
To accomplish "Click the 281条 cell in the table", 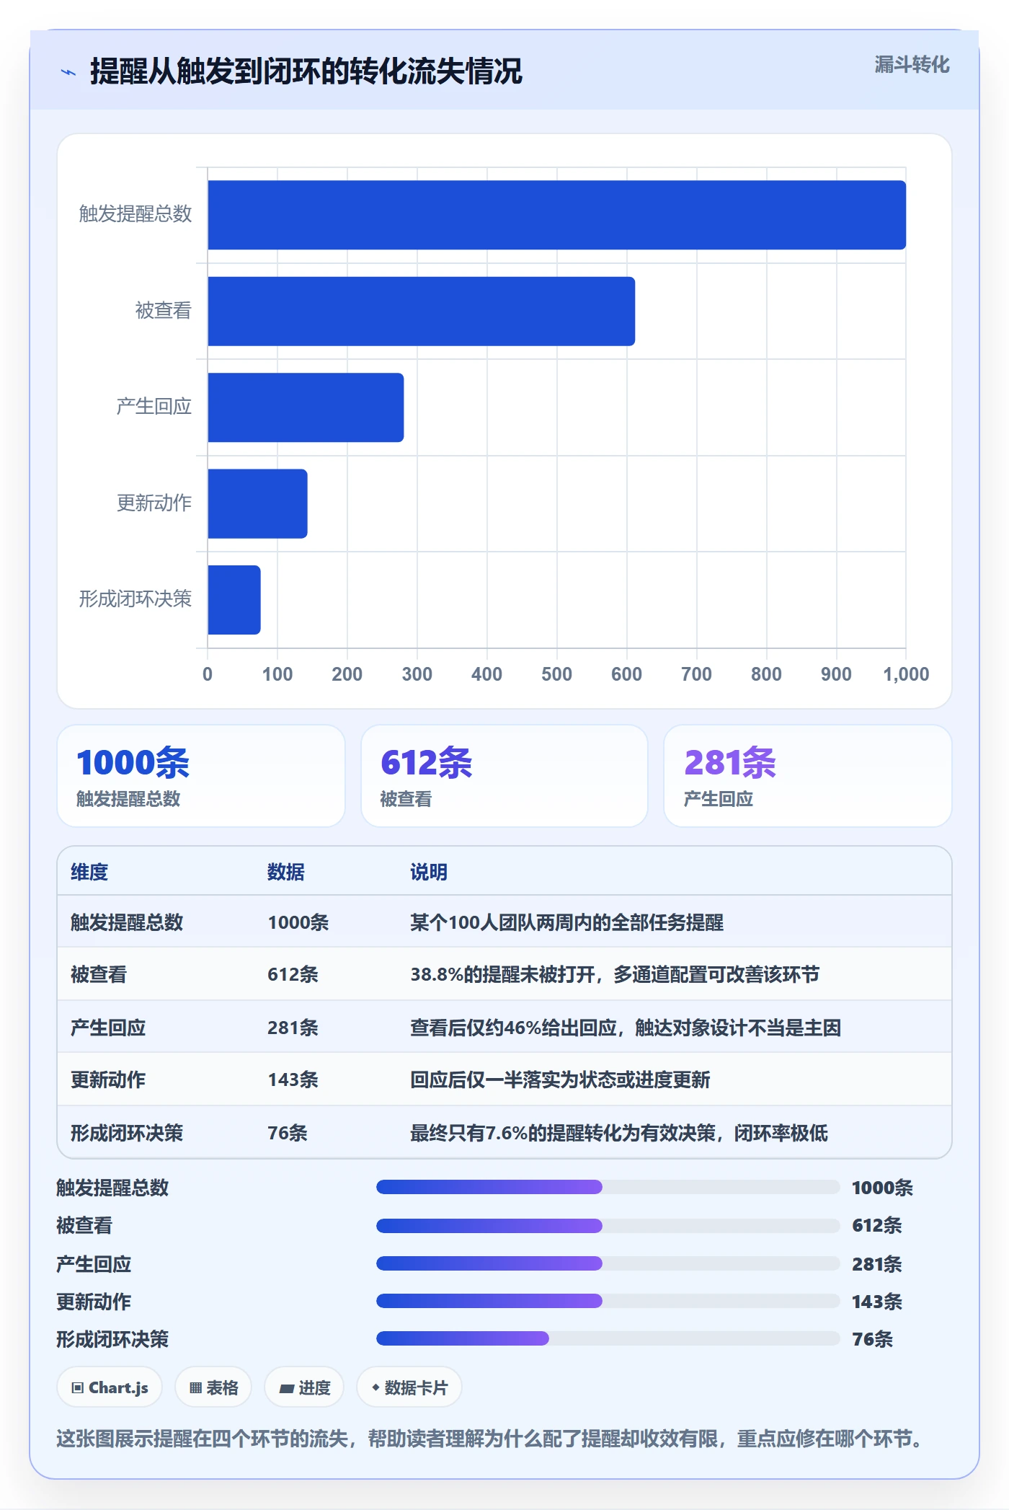I will coord(293,1028).
